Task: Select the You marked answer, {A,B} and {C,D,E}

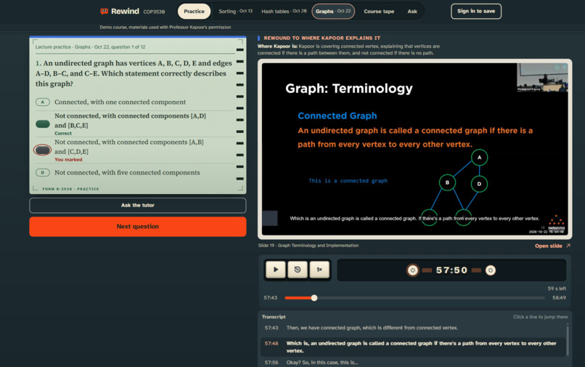Action: coord(134,150)
